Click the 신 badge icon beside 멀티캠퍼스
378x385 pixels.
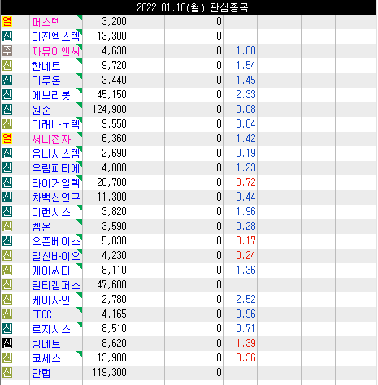click(7, 285)
